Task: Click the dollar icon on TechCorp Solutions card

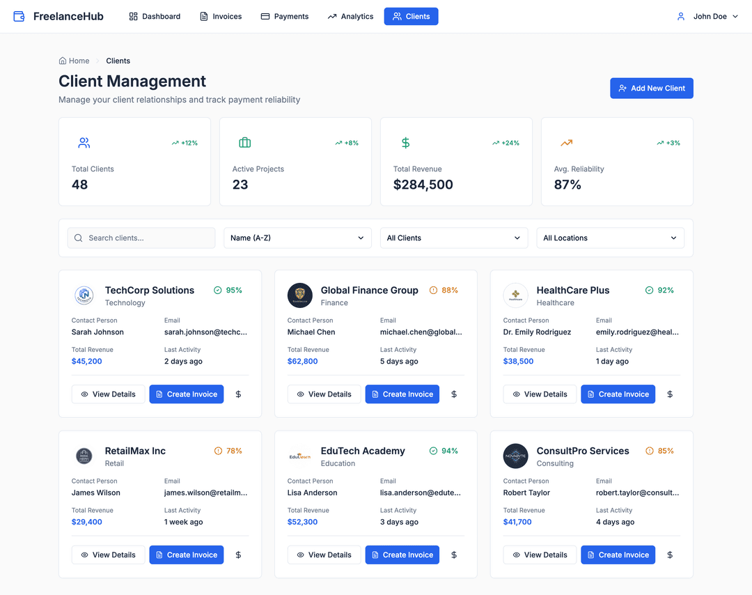Action: 238,394
